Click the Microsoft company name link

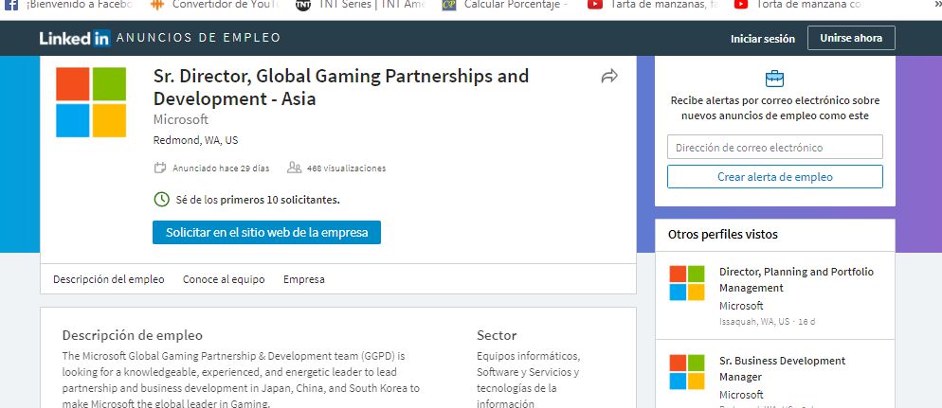point(180,120)
